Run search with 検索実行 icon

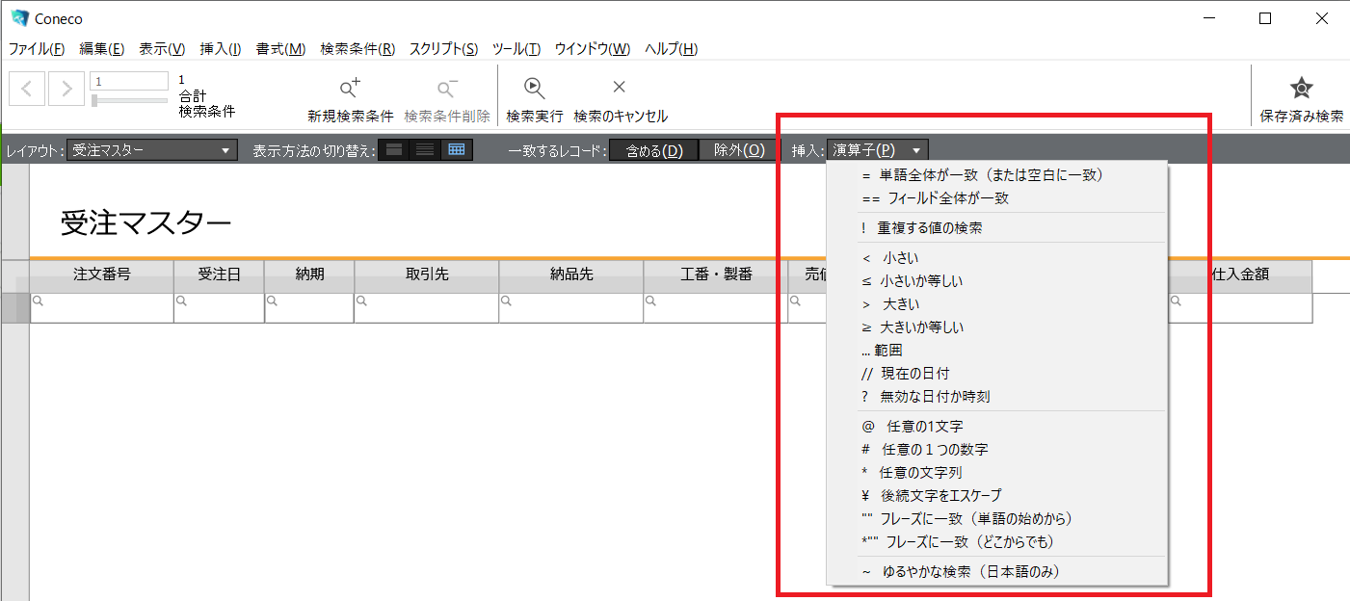535,87
